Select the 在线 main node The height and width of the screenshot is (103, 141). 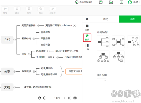pyautogui.click(x=7, y=40)
